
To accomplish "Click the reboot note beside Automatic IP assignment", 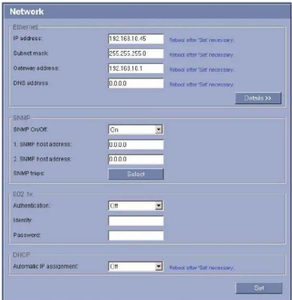I will [x=202, y=268].
